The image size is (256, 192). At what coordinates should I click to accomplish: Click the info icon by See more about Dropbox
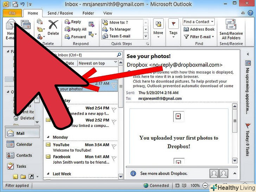(x=133, y=173)
